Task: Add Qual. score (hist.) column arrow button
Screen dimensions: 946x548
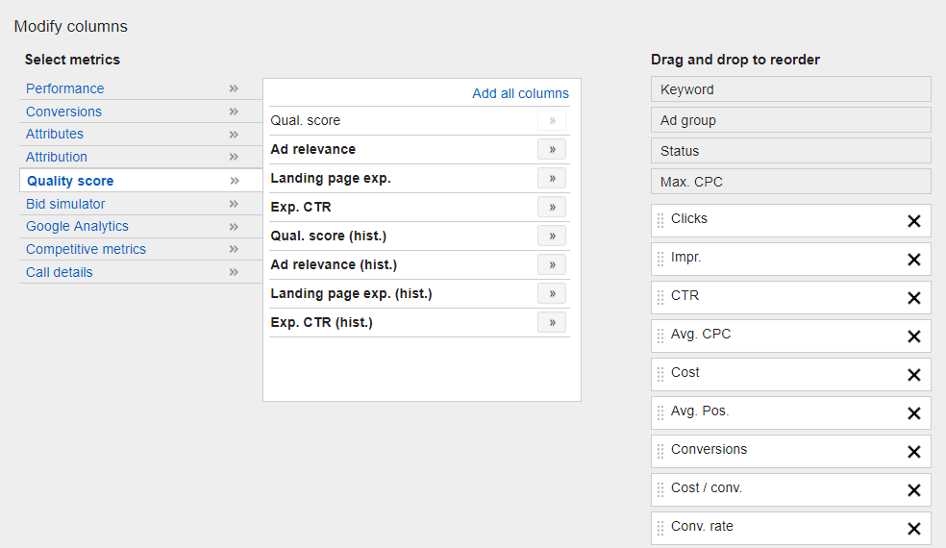Action: [x=552, y=236]
